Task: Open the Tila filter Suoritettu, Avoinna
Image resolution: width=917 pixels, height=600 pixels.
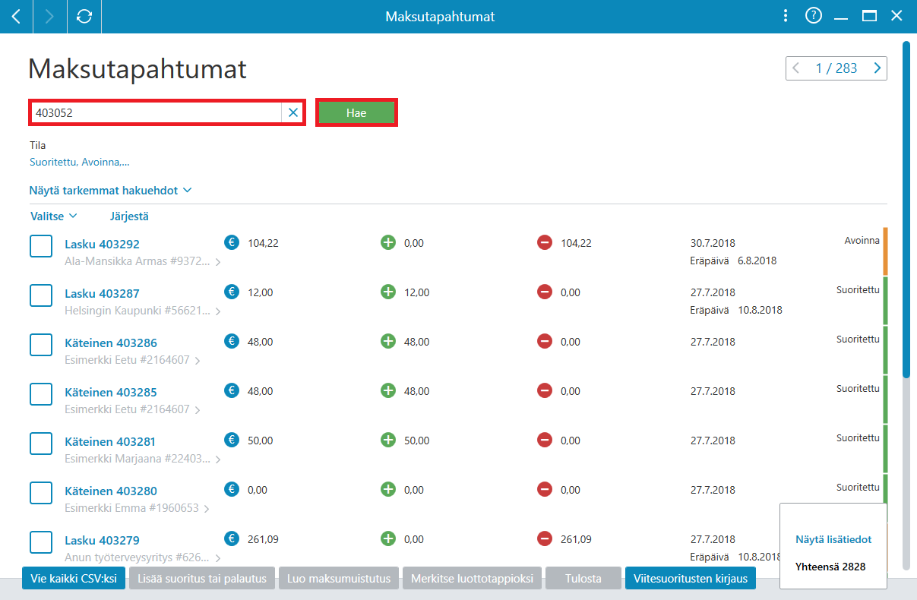Action: [80, 162]
